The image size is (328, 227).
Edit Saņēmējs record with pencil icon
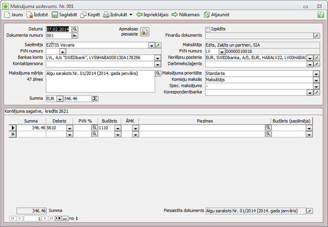coord(158,45)
